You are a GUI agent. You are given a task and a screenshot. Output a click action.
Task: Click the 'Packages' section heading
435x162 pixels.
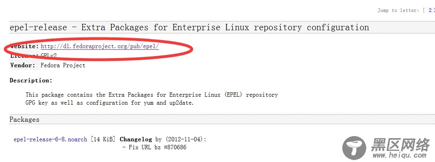coord(24,120)
